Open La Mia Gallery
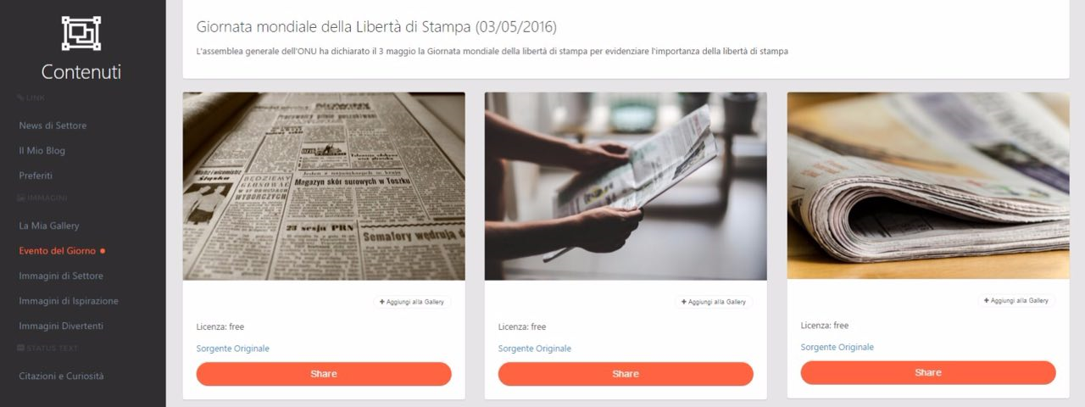Viewport: 1085px width, 407px height. tap(49, 226)
